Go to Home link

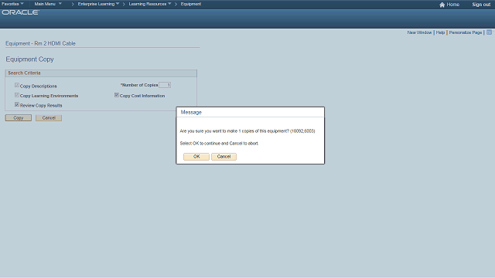click(x=453, y=5)
